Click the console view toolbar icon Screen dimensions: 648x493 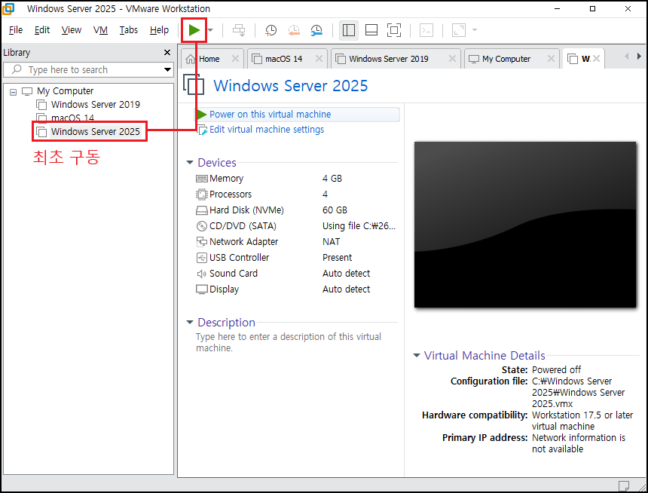[x=426, y=30]
